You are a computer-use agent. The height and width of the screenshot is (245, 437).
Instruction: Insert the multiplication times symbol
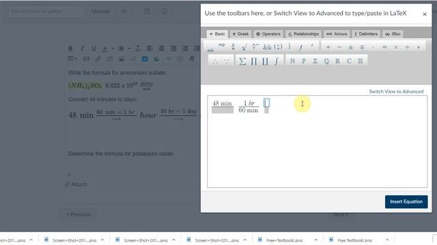(x=396, y=47)
